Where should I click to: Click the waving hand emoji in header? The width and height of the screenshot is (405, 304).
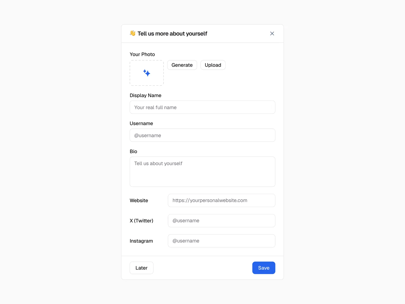[132, 33]
